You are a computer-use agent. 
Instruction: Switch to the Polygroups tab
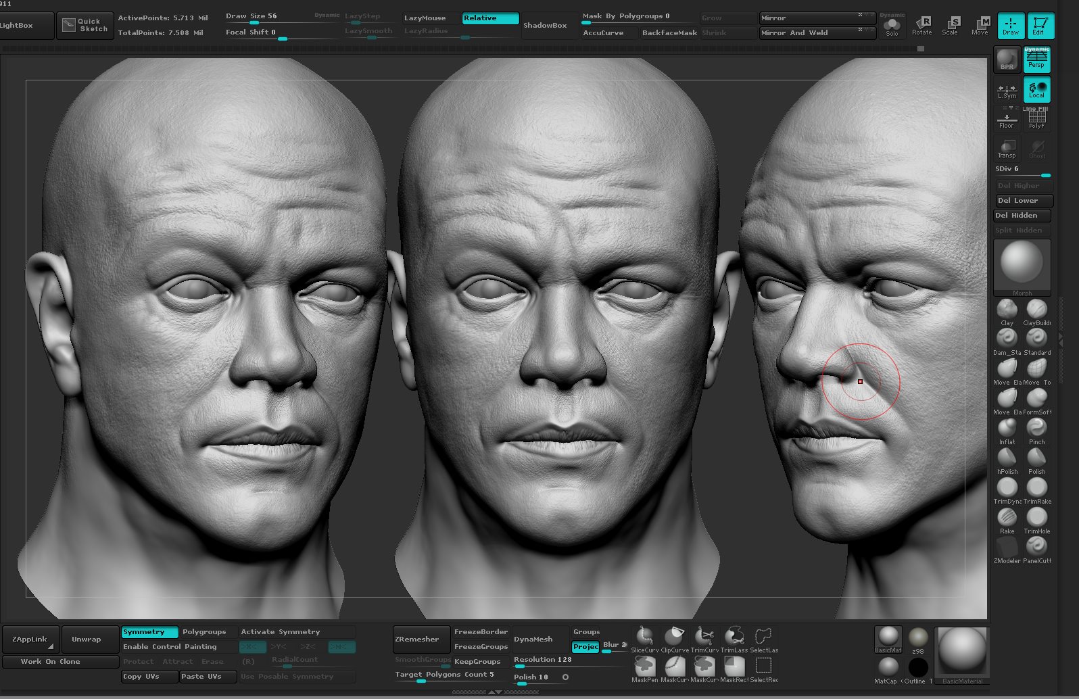(204, 632)
